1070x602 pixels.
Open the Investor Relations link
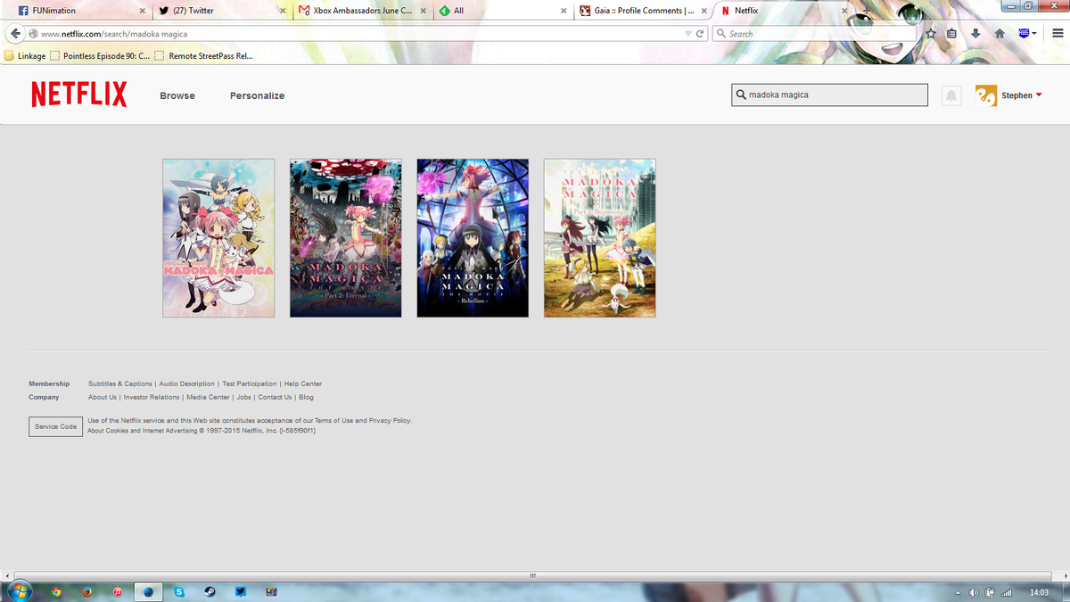[x=152, y=397]
